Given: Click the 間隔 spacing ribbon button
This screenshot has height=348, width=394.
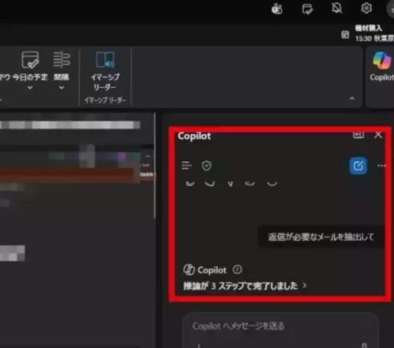Looking at the screenshot, I should point(61,66).
